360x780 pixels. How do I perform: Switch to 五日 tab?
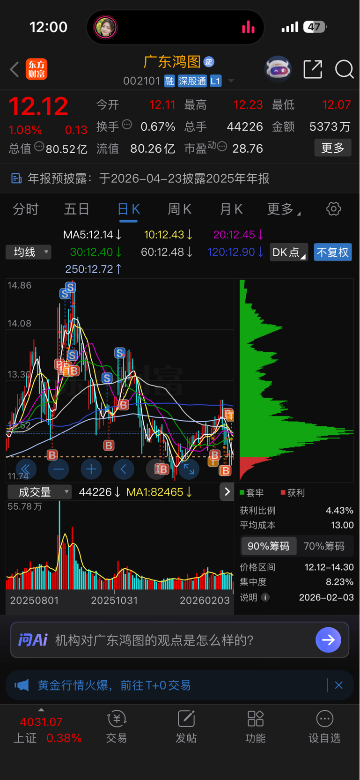click(77, 209)
